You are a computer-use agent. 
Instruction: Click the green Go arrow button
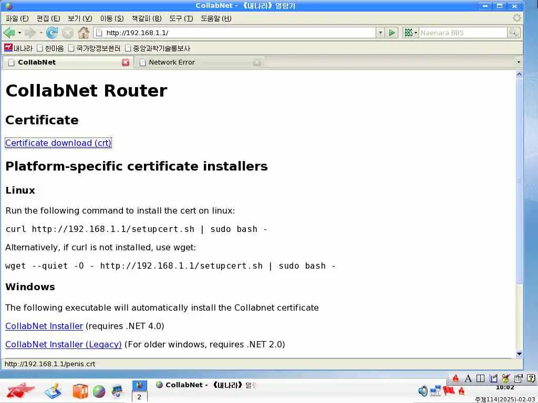(391, 33)
